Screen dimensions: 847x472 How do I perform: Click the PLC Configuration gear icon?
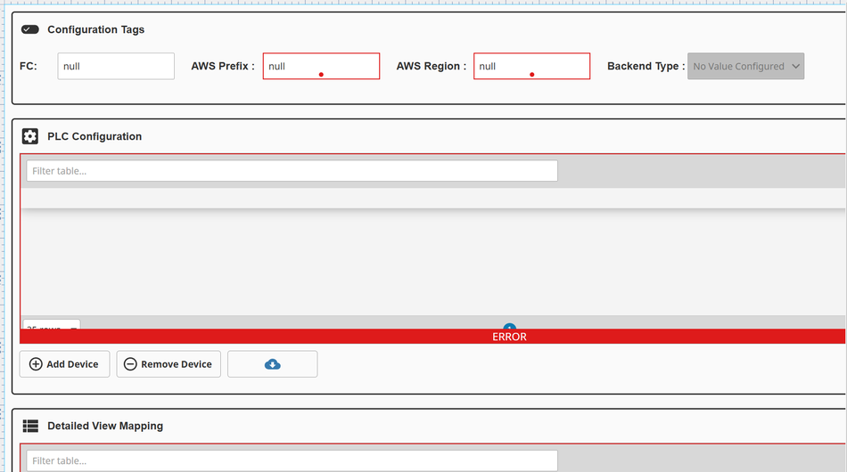tap(30, 136)
